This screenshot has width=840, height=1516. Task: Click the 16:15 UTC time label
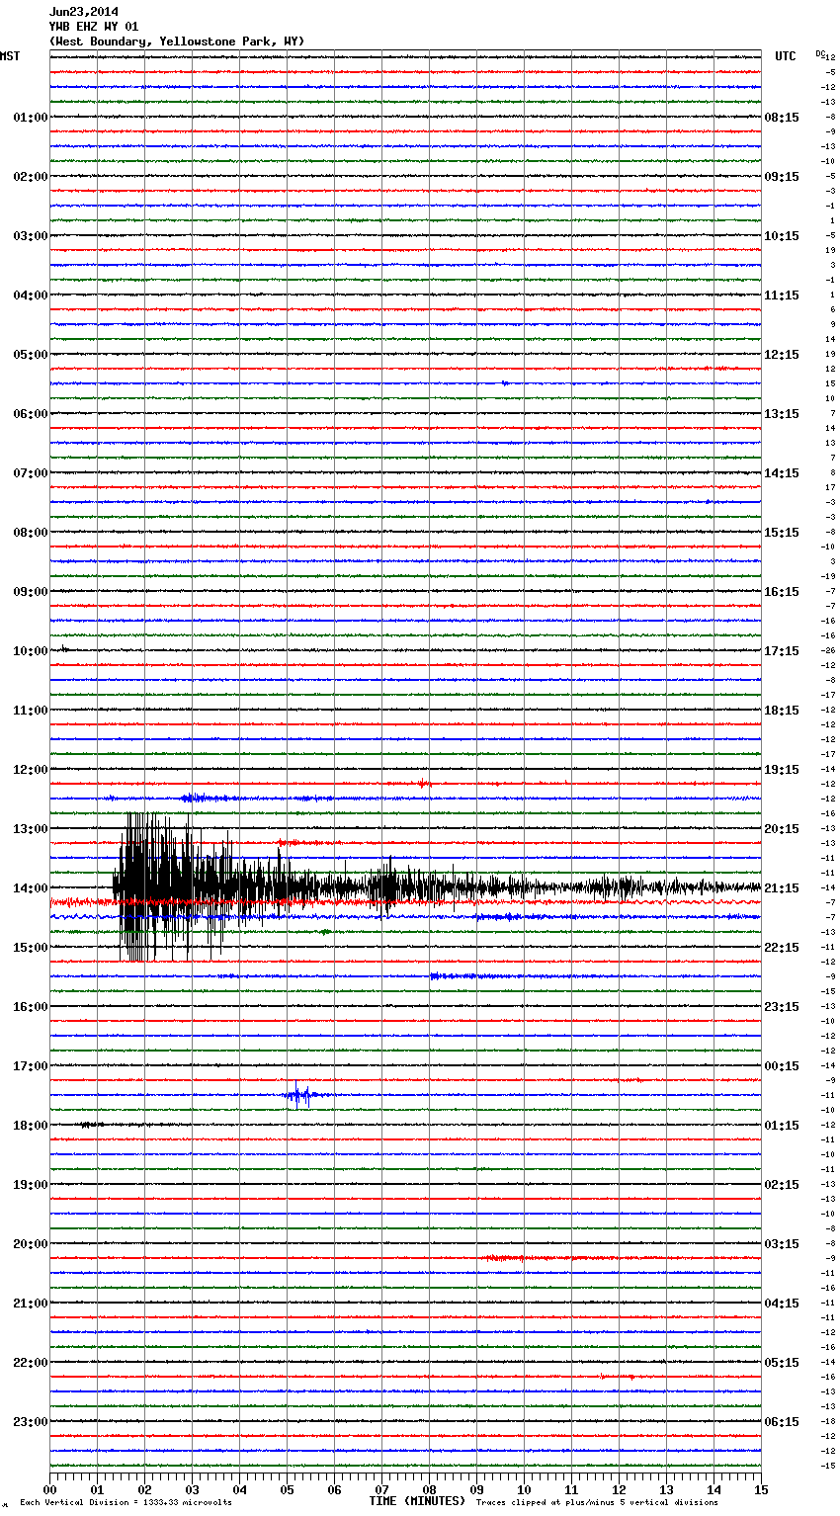coord(782,592)
